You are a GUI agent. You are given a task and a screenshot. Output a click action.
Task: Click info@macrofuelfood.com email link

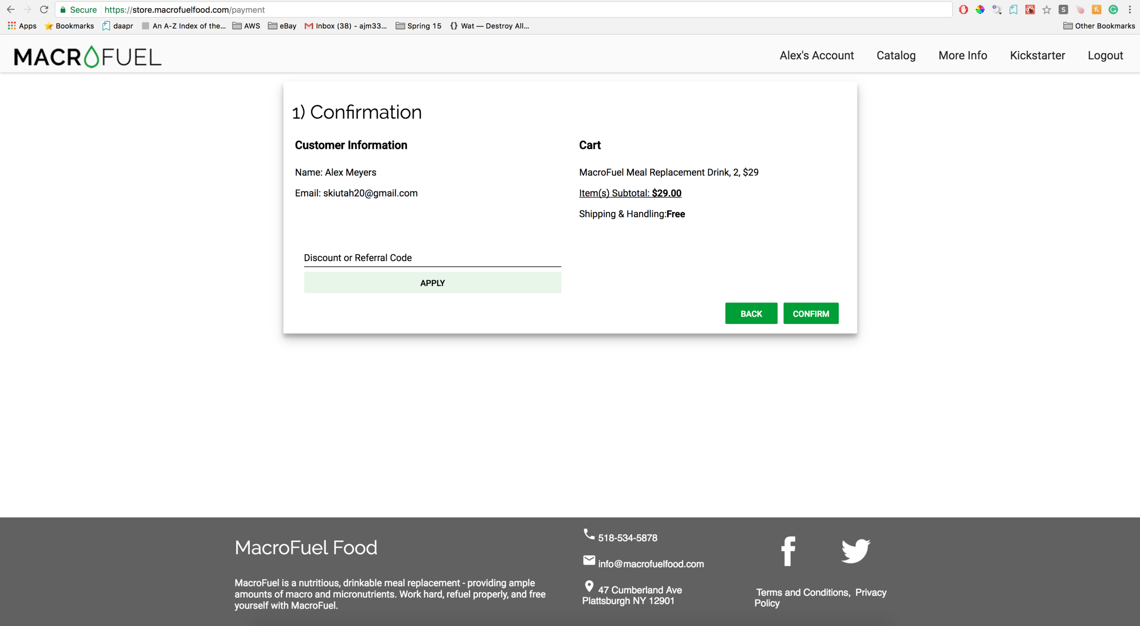click(651, 564)
